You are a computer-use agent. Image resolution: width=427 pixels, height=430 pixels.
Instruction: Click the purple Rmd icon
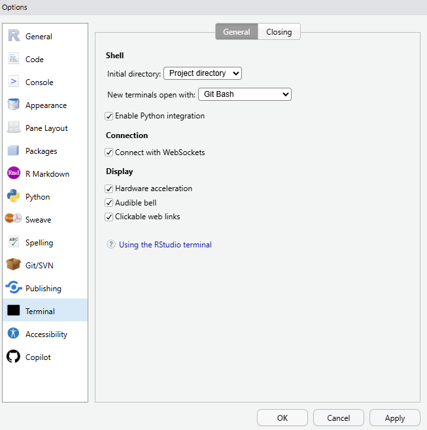14,173
